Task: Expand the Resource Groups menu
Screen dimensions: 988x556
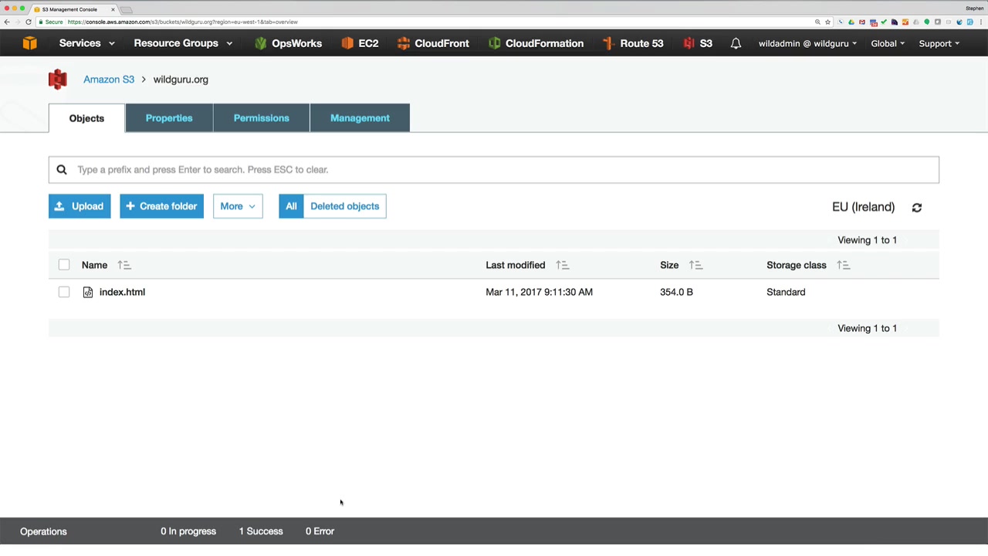Action: (183, 43)
